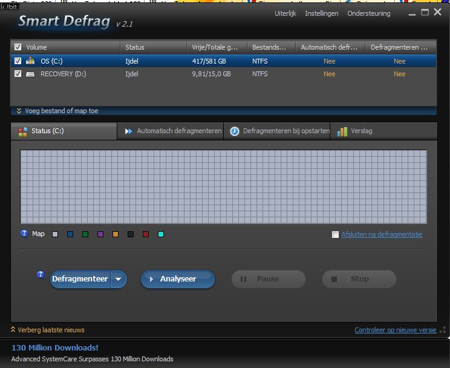Follow the Controleer op nieuwe versie link
450x368 pixels.
click(395, 330)
